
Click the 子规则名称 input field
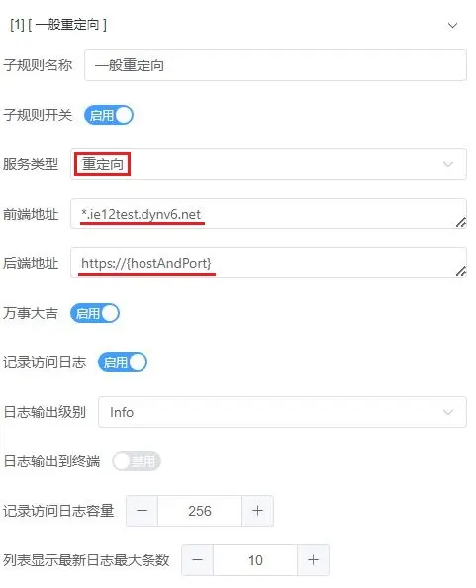pos(275,65)
